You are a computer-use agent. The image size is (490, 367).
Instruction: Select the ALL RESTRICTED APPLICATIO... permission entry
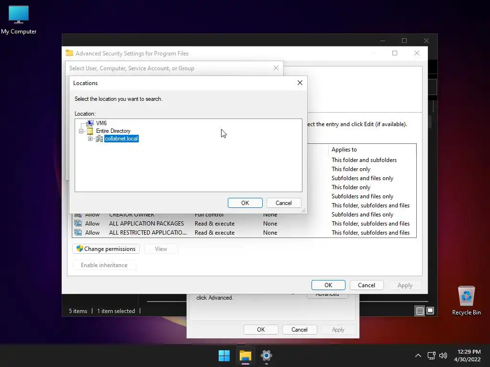pyautogui.click(x=244, y=233)
